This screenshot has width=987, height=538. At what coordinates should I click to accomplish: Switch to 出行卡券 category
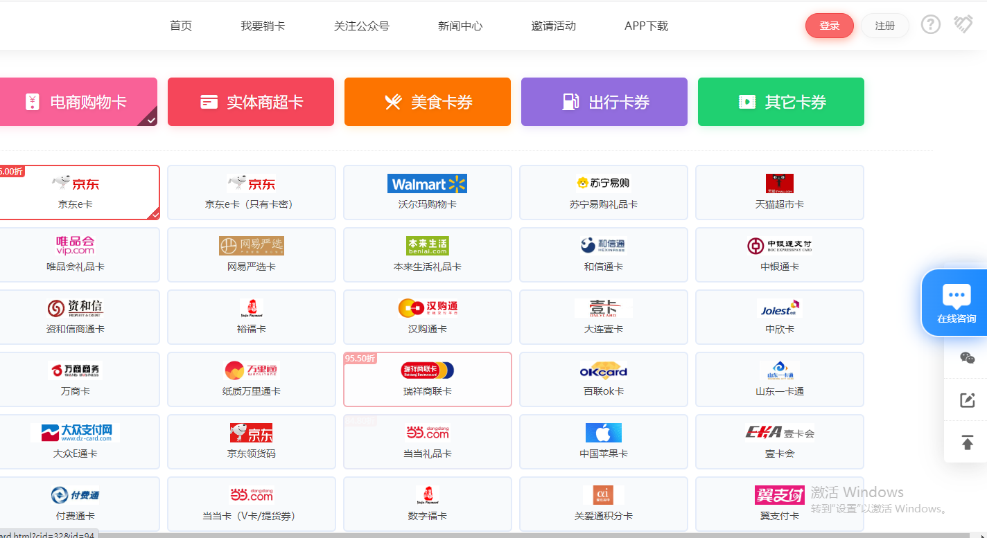[x=604, y=102]
